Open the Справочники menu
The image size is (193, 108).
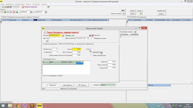(20, 4)
